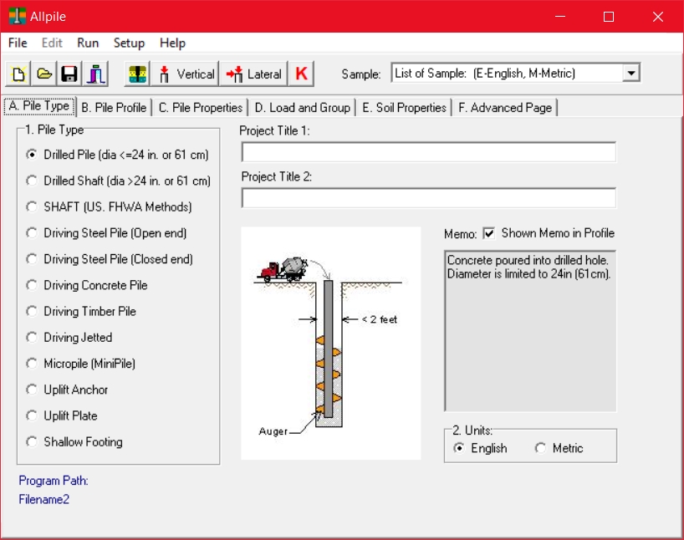The height and width of the screenshot is (540, 684).
Task: Run Vertical analysis from the toolbar
Action: pyautogui.click(x=186, y=74)
